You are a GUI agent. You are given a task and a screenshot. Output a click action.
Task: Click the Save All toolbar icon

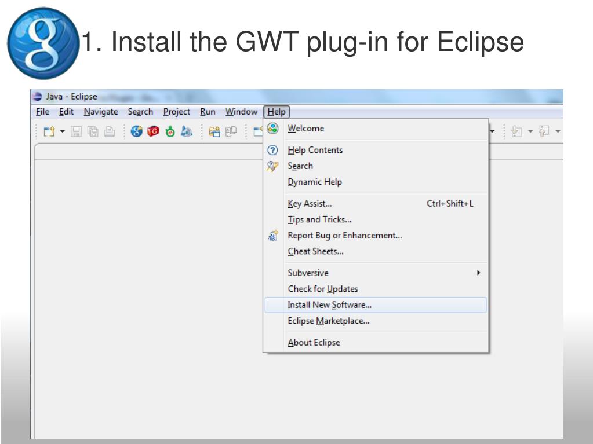pyautogui.click(x=93, y=132)
